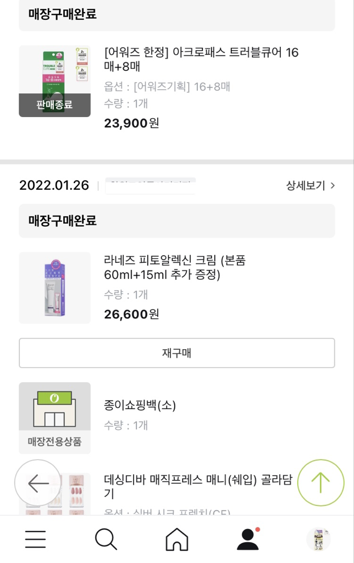Open recently viewed product icon in bottom bar
This screenshot has width=354, height=563.
coord(318,539)
